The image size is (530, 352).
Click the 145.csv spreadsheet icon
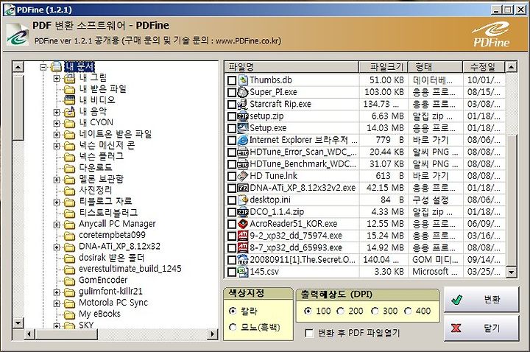tap(243, 272)
